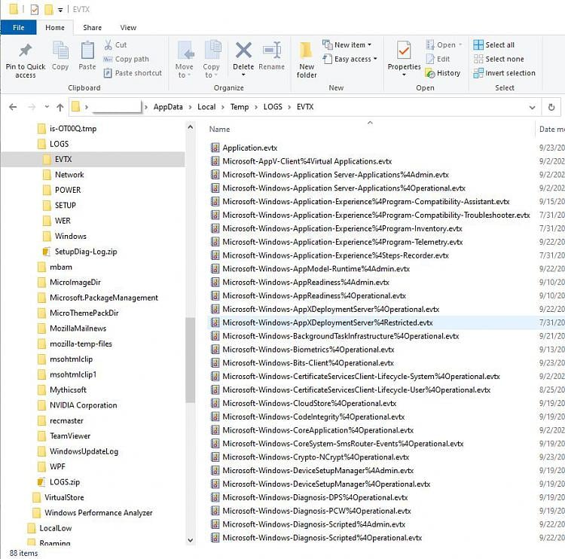Click the New folder icon
The height and width of the screenshot is (559, 565).
(307, 50)
